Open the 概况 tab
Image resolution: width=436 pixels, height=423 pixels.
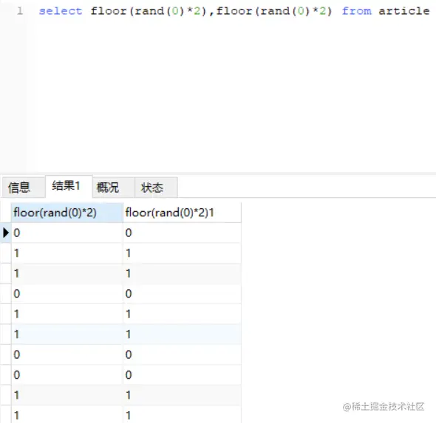[x=114, y=188]
